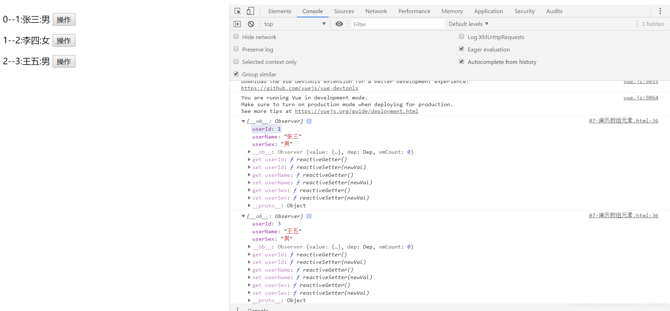670x311 pixels.
Task: Open the vue-devtools GitHub link
Action: 299,88
